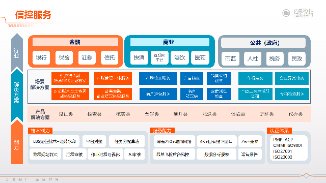Click the 医药 box

point(200,57)
